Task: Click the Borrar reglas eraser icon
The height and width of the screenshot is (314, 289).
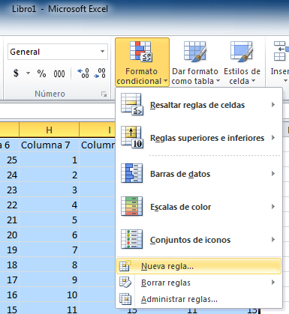Action: pos(125,283)
